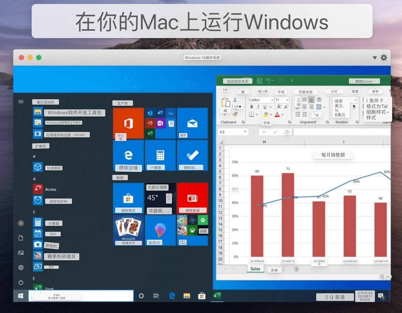Open 3D Viewer from app list

(x=48, y=167)
